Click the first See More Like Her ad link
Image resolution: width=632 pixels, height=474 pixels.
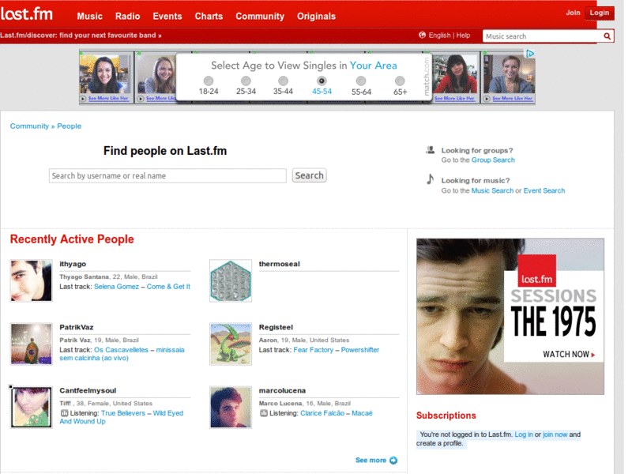tap(108, 98)
